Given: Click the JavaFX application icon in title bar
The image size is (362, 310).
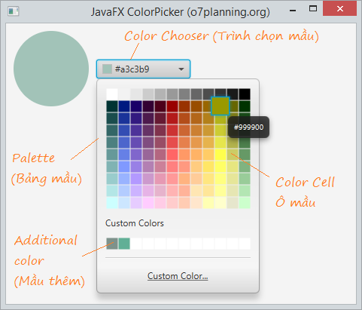Looking at the screenshot, I should click(x=13, y=11).
